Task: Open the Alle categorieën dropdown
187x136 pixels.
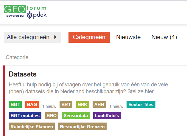Action: [x=32, y=37]
